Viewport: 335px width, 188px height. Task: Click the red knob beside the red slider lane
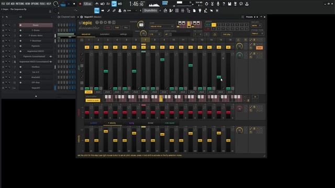[240, 109]
